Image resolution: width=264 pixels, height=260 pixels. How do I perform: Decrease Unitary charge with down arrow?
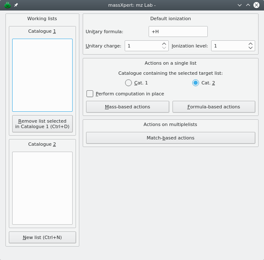pyautogui.click(x=164, y=48)
